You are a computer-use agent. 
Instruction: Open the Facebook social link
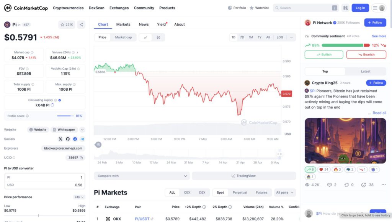75,139
